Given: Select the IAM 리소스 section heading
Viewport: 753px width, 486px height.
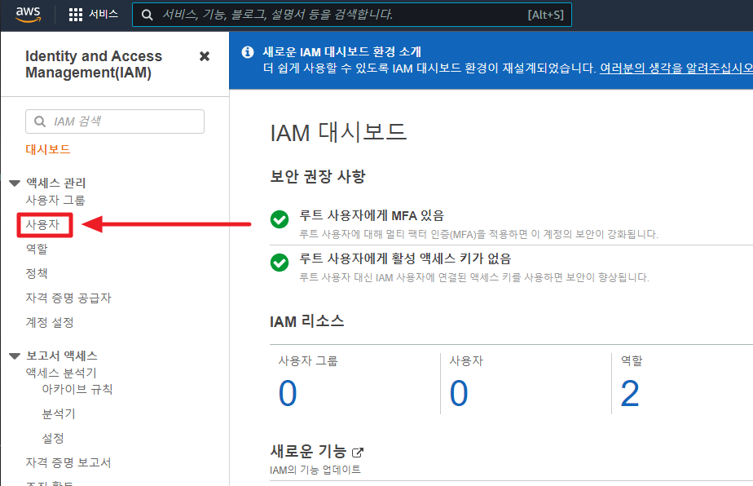Looking at the screenshot, I should [x=307, y=321].
